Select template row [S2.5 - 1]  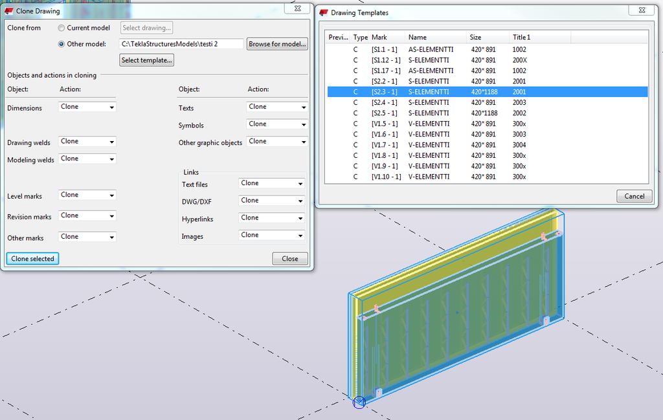coord(488,113)
